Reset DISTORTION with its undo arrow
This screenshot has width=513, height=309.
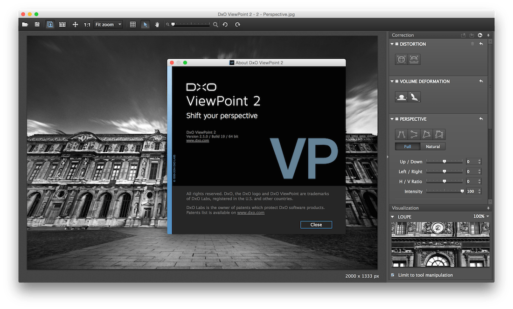481,44
